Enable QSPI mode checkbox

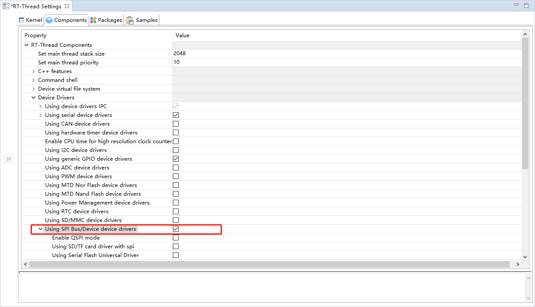coord(176,238)
